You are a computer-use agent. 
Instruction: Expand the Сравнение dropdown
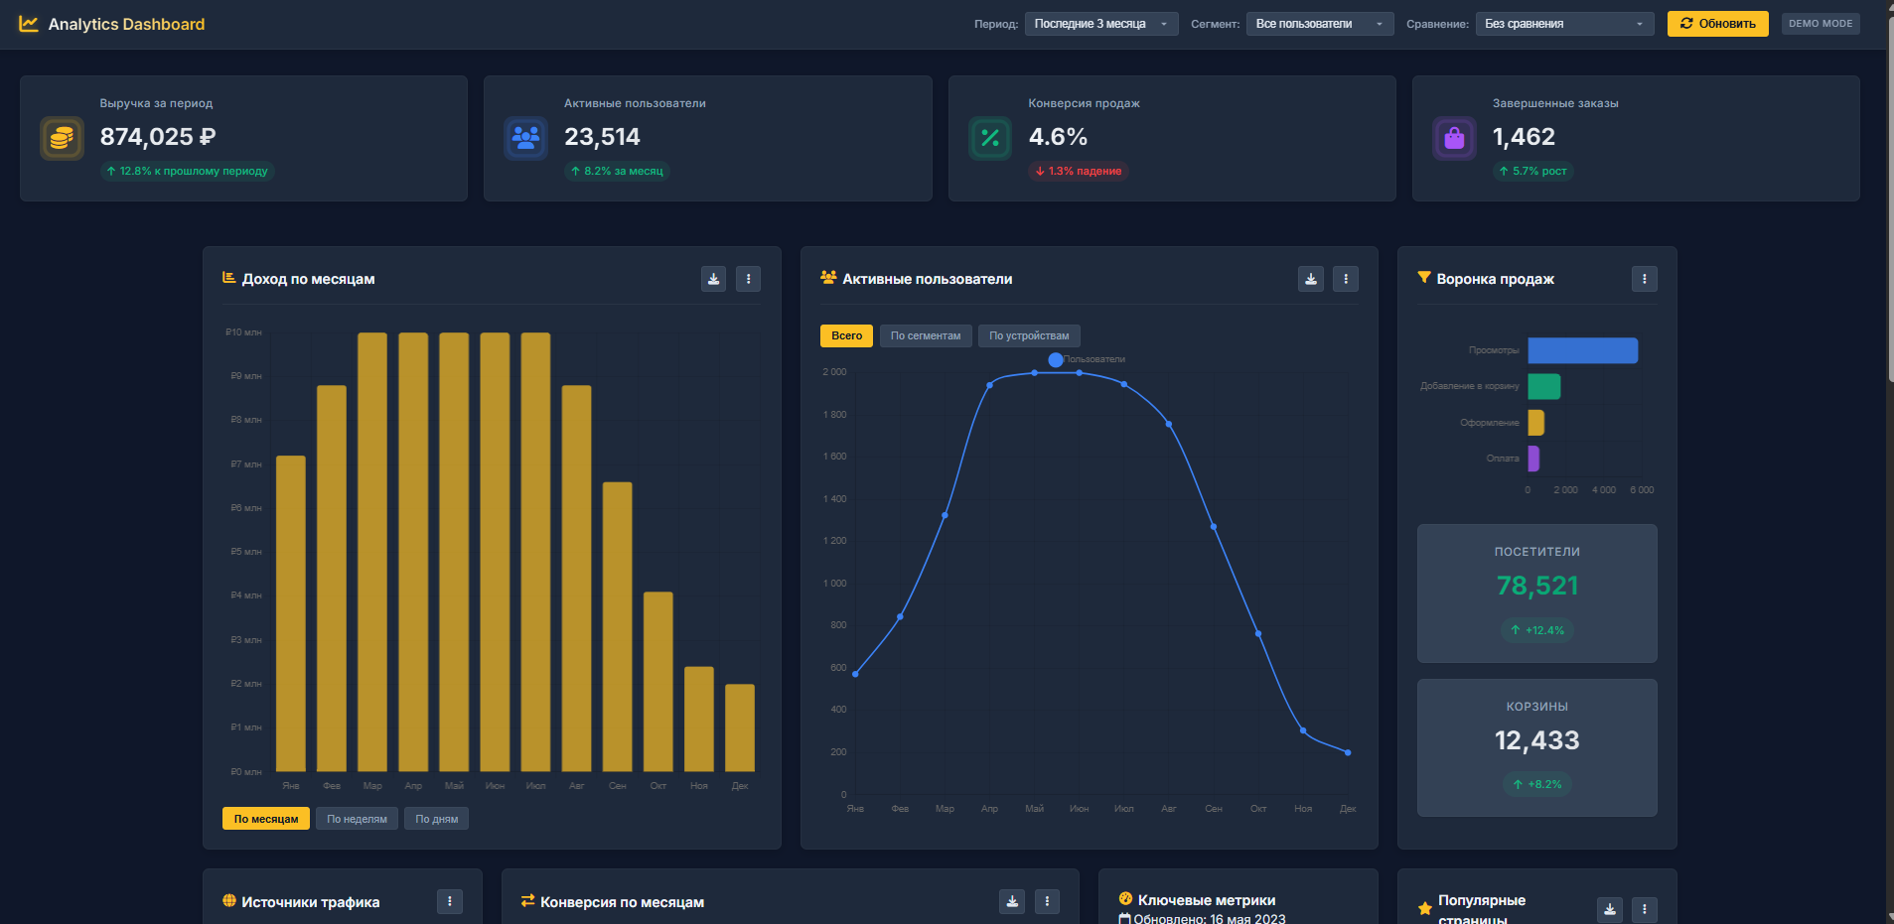pos(1564,24)
